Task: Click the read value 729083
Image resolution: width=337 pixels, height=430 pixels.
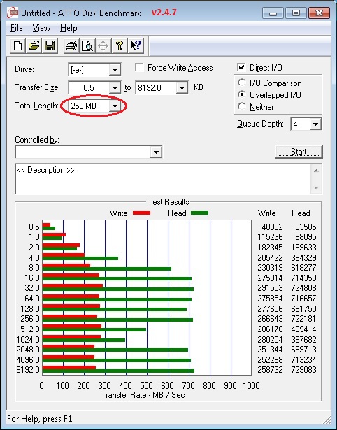Action: [x=304, y=370]
